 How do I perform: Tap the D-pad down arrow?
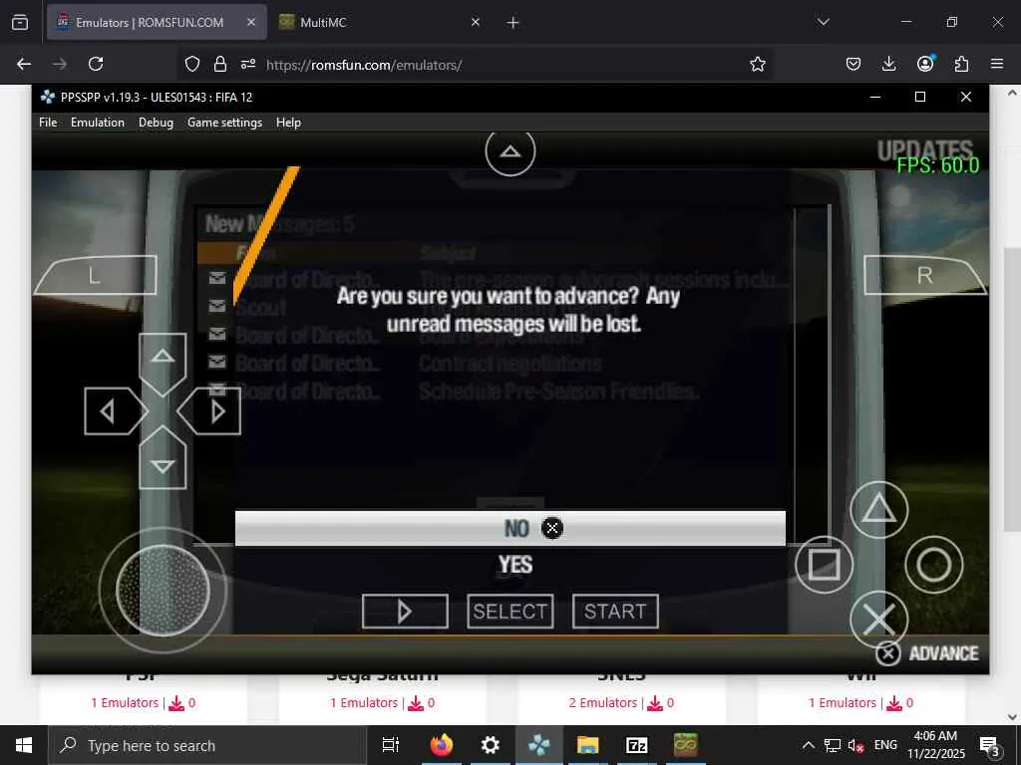pyautogui.click(x=163, y=458)
